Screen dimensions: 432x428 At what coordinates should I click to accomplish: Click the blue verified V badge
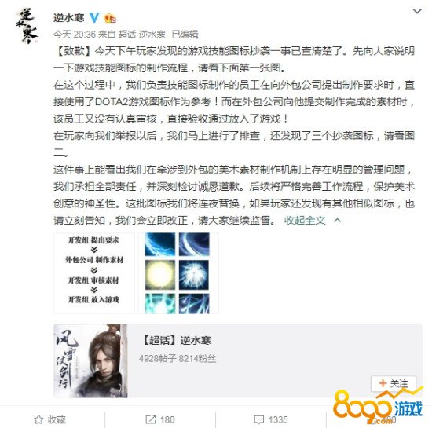coord(94,17)
